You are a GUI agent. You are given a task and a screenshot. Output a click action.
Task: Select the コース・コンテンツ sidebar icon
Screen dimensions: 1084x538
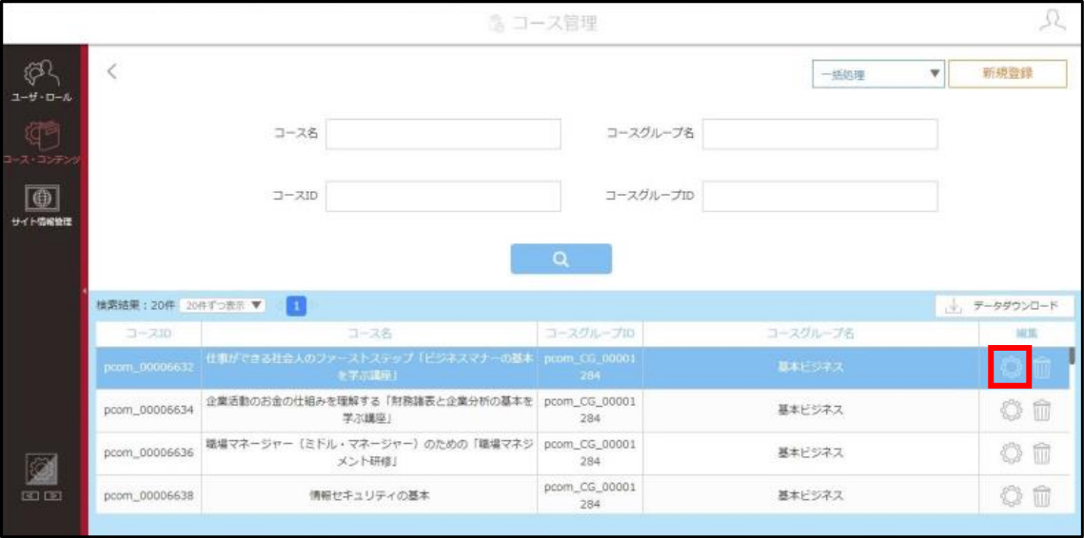(x=42, y=136)
